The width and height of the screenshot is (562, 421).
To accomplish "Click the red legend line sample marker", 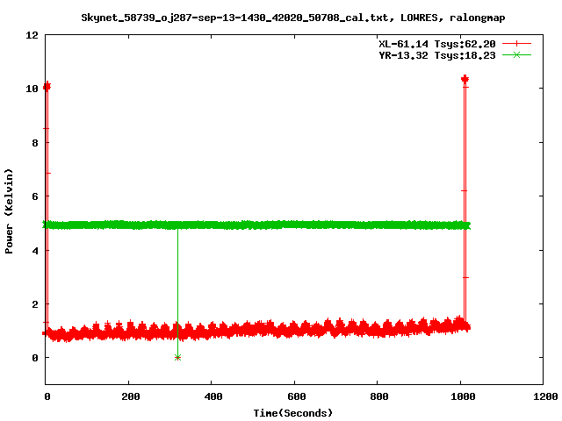I will tap(516, 44).
